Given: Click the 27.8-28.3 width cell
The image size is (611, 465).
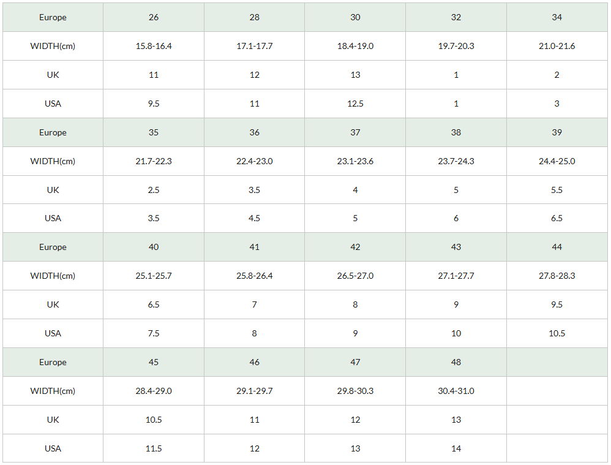Looking at the screenshot, I should [557, 276].
